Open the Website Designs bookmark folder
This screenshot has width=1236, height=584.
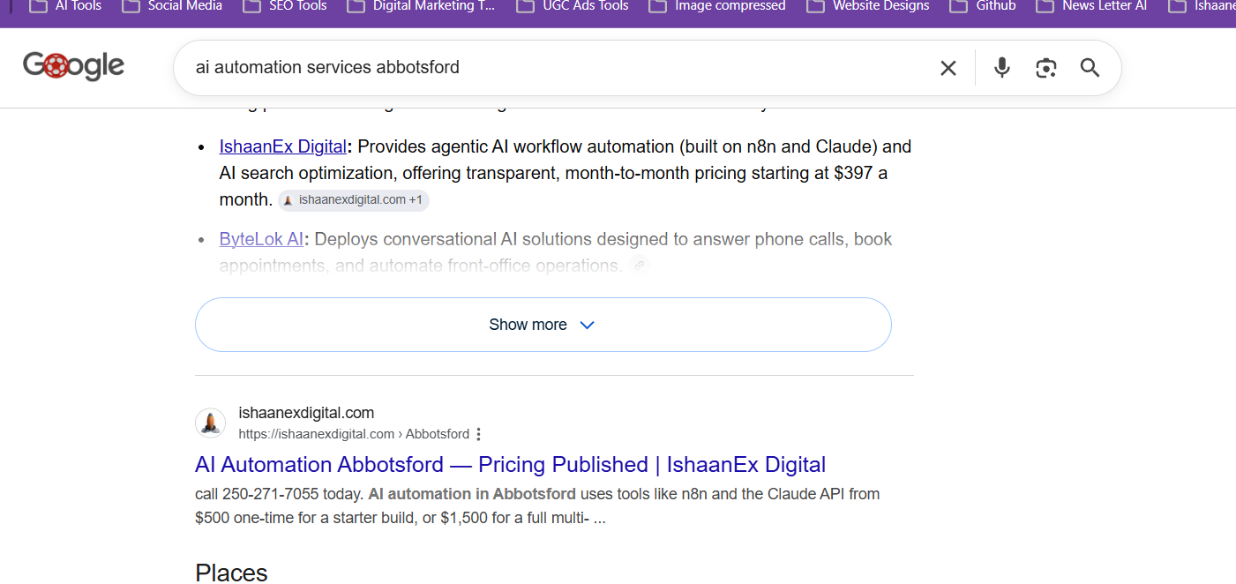tap(869, 6)
